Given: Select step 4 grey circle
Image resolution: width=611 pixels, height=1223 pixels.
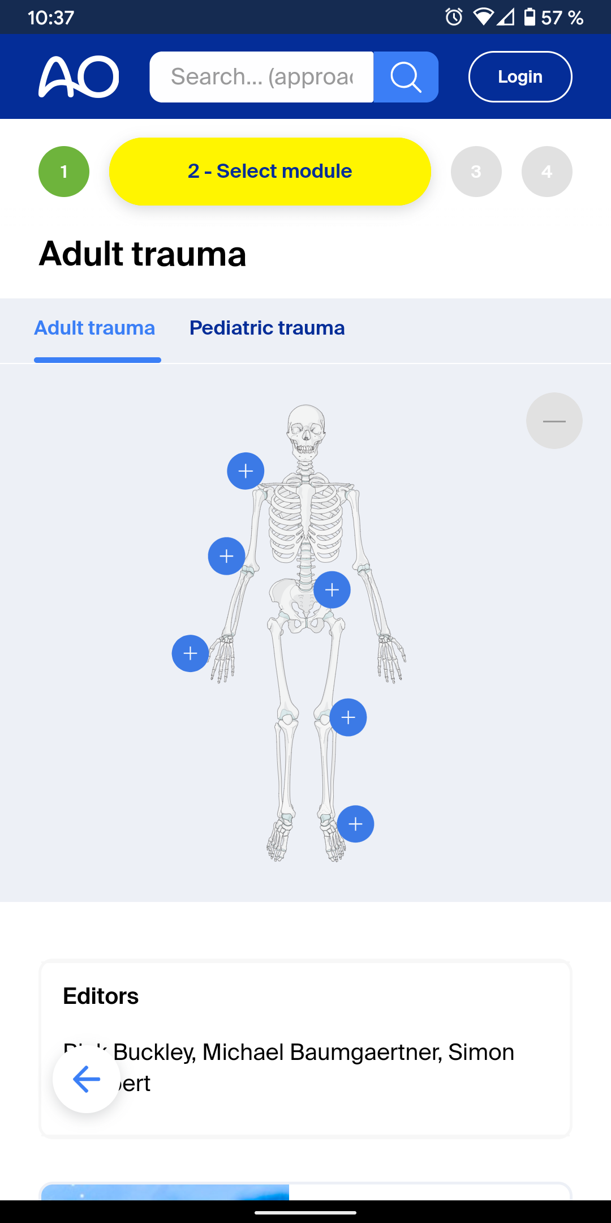Looking at the screenshot, I should 547,172.
